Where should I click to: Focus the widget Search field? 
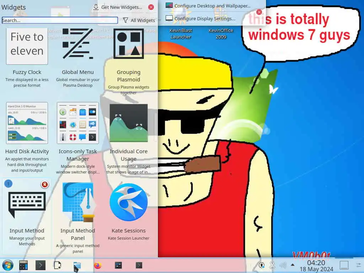60,20
